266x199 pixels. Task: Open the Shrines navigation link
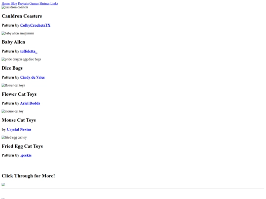point(44,3)
